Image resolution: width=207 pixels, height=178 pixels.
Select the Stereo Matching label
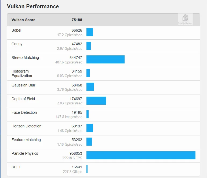click(25, 58)
